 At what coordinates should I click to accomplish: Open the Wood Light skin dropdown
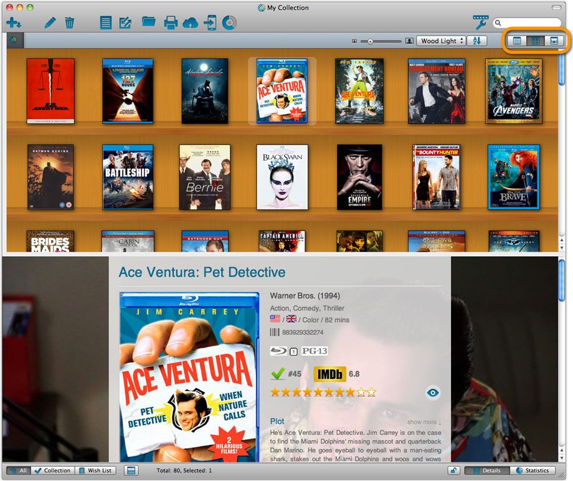pyautogui.click(x=440, y=40)
